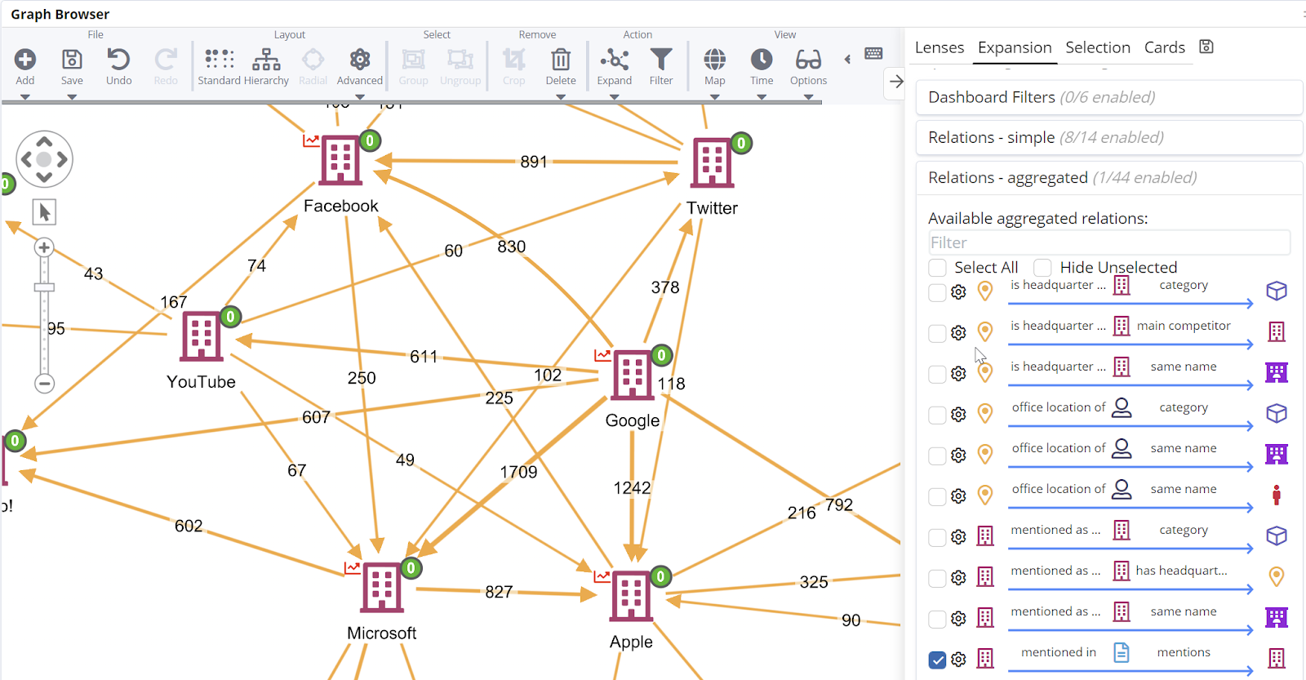Check the Hide Unselected checkbox
The width and height of the screenshot is (1306, 680).
click(1042, 268)
